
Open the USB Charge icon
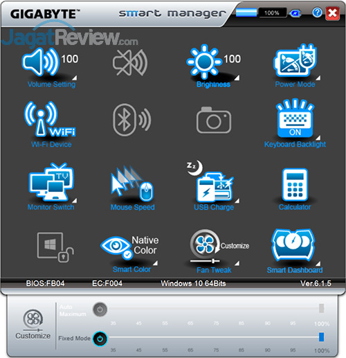coord(210,181)
